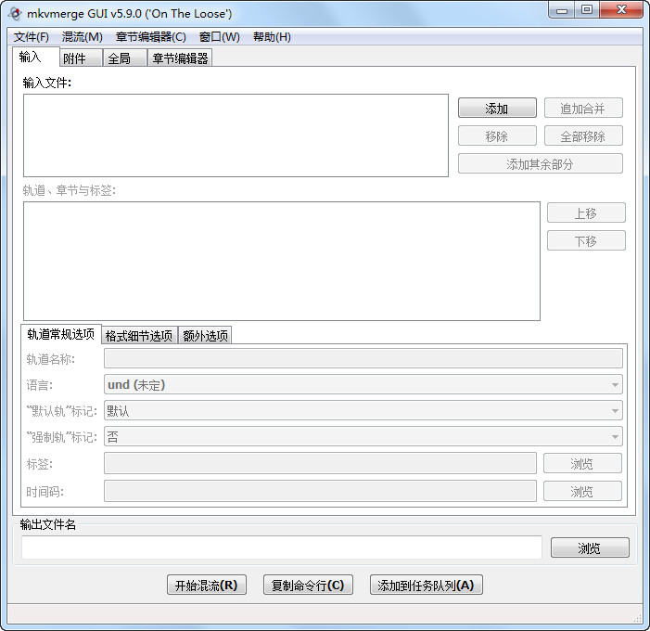Click the 标签 input field
The width and height of the screenshot is (650, 631).
[320, 463]
